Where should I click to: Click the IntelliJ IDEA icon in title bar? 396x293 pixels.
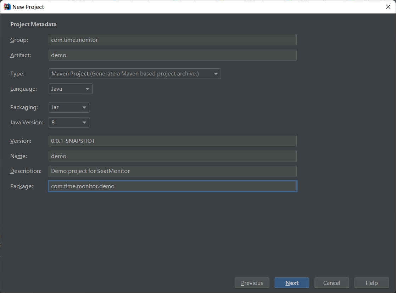(7, 7)
